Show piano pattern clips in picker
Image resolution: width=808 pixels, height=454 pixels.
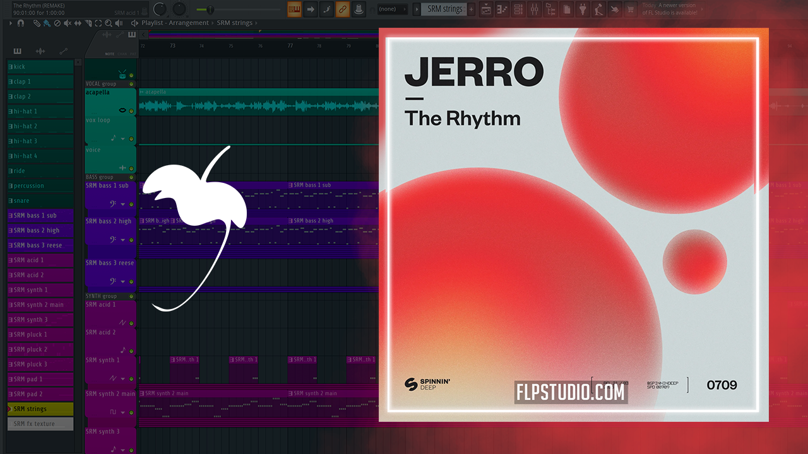click(17, 51)
